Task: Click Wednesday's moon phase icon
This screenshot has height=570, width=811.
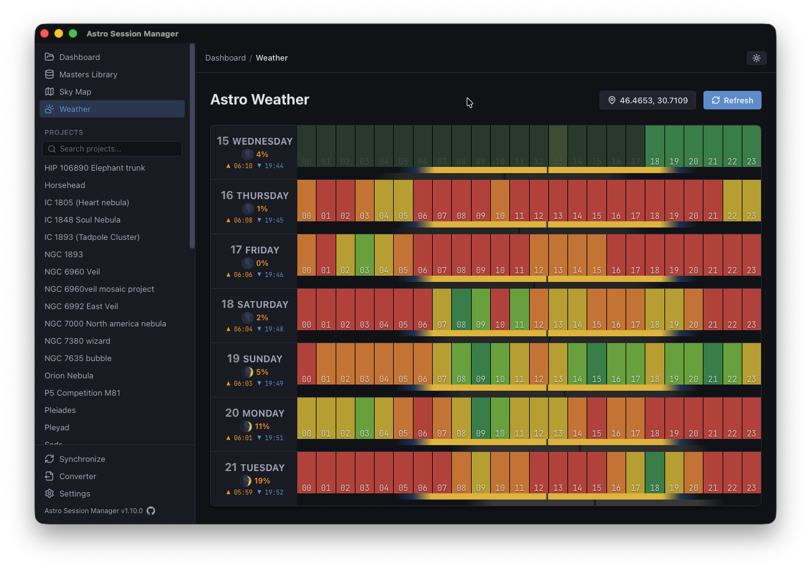Action: click(247, 155)
